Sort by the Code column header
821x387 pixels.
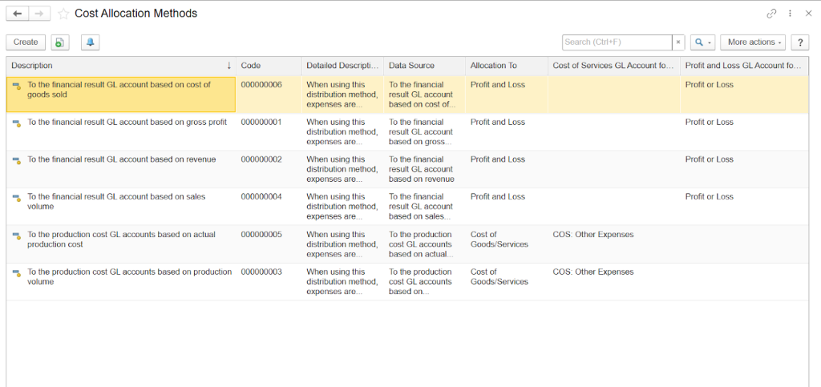[x=269, y=66]
